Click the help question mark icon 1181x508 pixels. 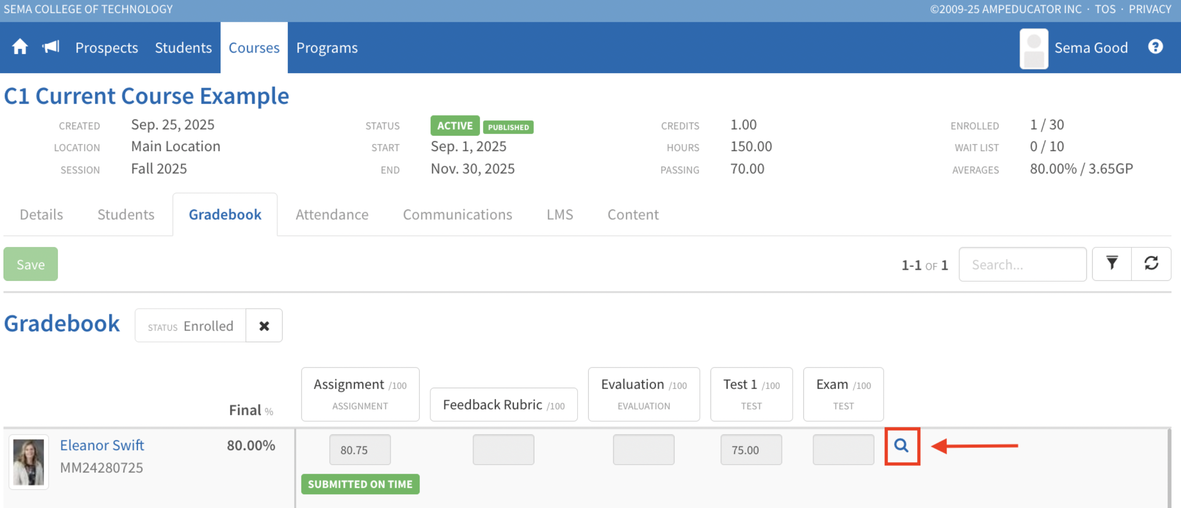click(x=1154, y=47)
